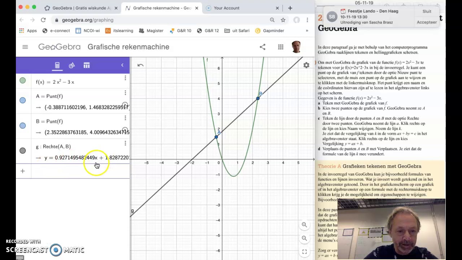Open a new browser tab
This screenshot has width=462, height=260.
(290, 8)
